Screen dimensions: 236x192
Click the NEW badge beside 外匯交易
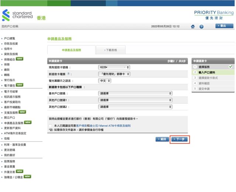tap(20, 171)
